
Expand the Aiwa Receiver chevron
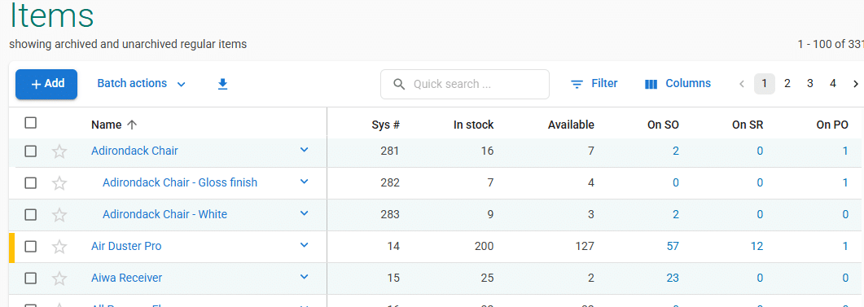point(305,277)
